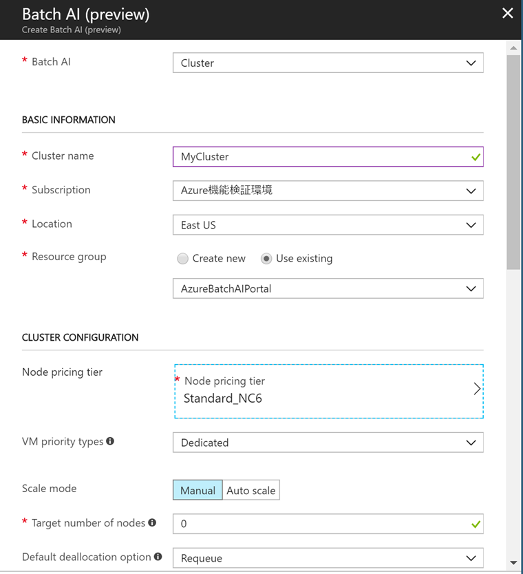Show info for VM priority types

[110, 441]
